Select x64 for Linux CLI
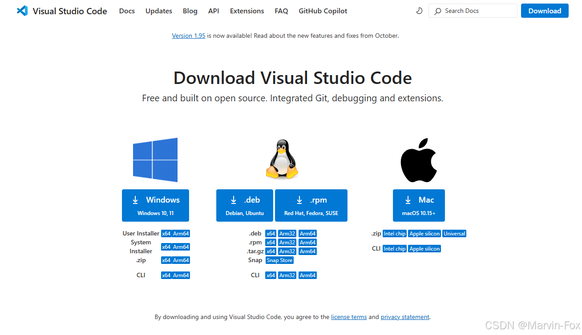This screenshot has height=335, width=582. click(x=271, y=275)
